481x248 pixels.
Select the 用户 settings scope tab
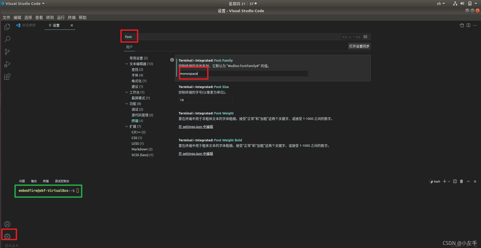point(129,47)
